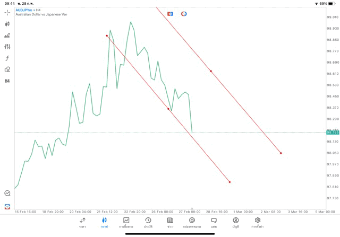Open the bar-chart depth tool with T

7,36
